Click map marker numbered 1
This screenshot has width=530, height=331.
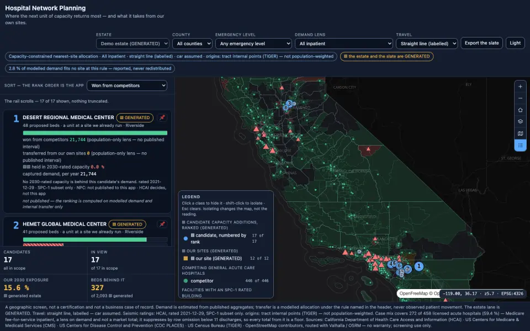click(419, 266)
